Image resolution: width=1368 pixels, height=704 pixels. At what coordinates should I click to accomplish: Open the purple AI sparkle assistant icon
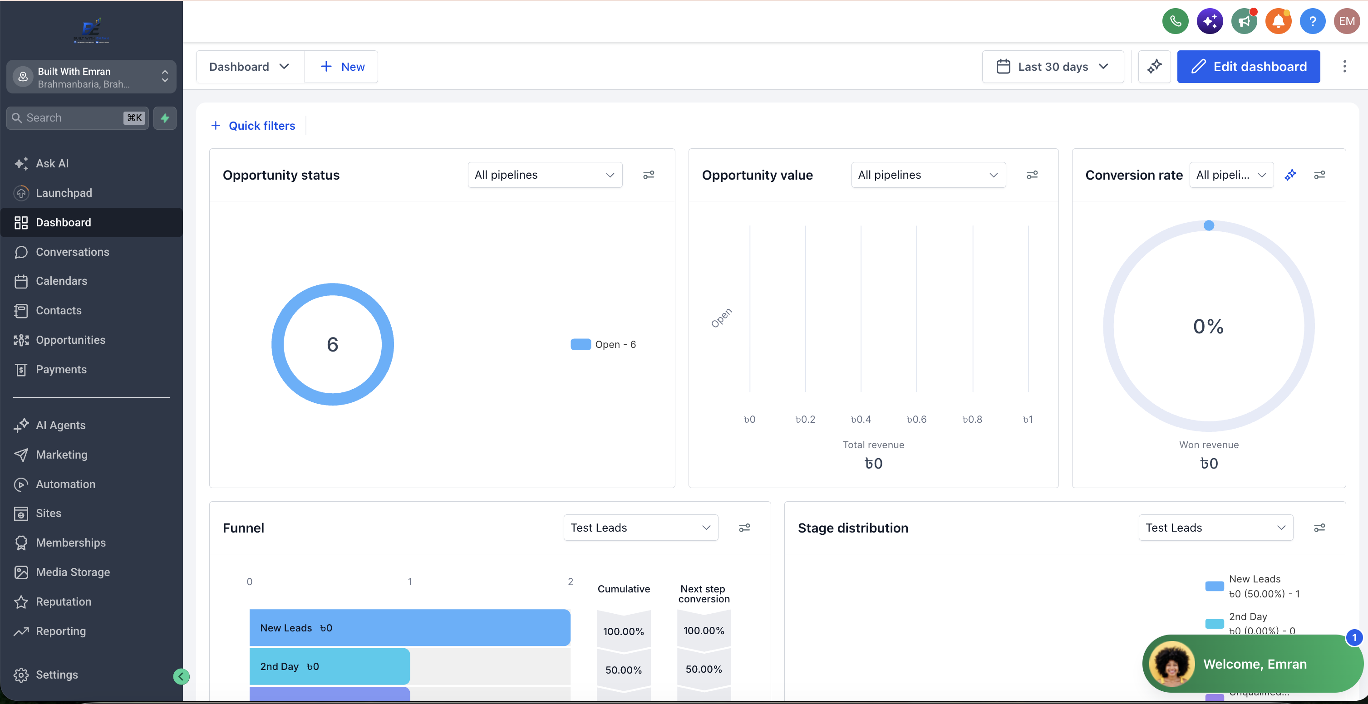click(1210, 21)
